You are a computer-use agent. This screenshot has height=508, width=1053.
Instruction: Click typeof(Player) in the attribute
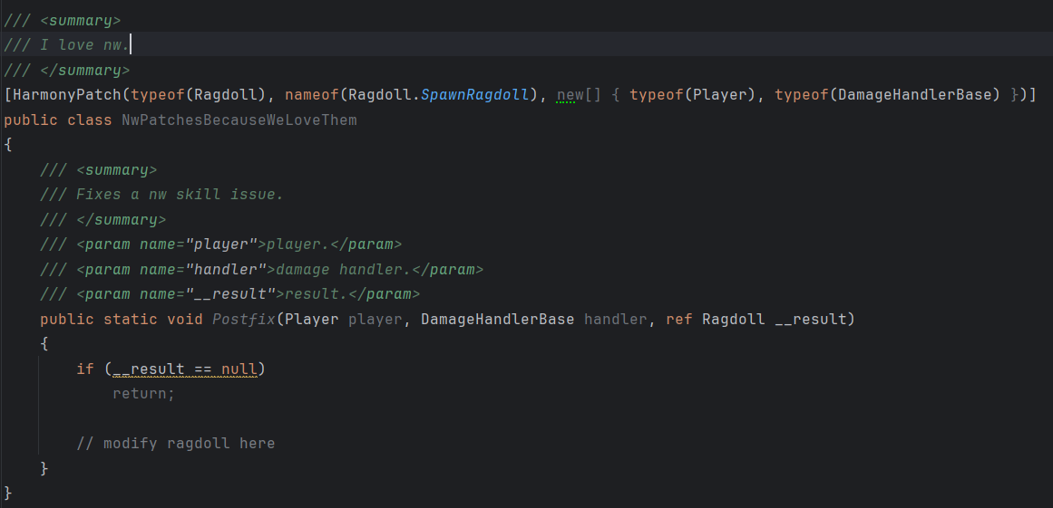[x=693, y=95]
